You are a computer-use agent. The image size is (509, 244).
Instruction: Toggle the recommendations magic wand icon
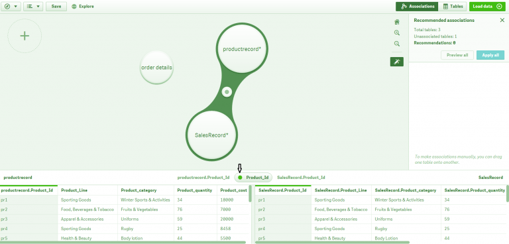click(397, 62)
